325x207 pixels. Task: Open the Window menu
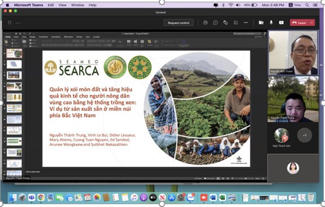(x=77, y=5)
